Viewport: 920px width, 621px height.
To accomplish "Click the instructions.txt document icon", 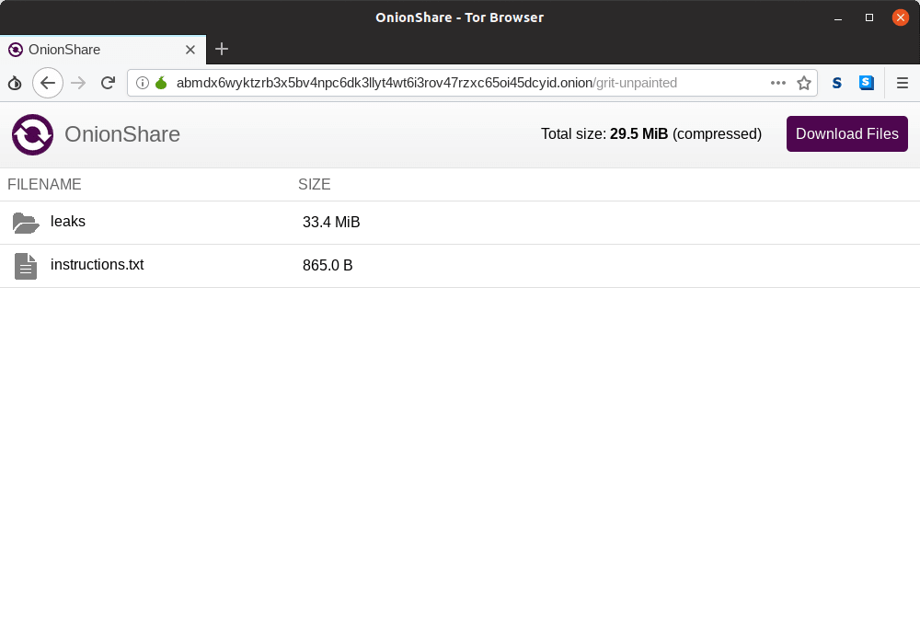I will click(26, 266).
